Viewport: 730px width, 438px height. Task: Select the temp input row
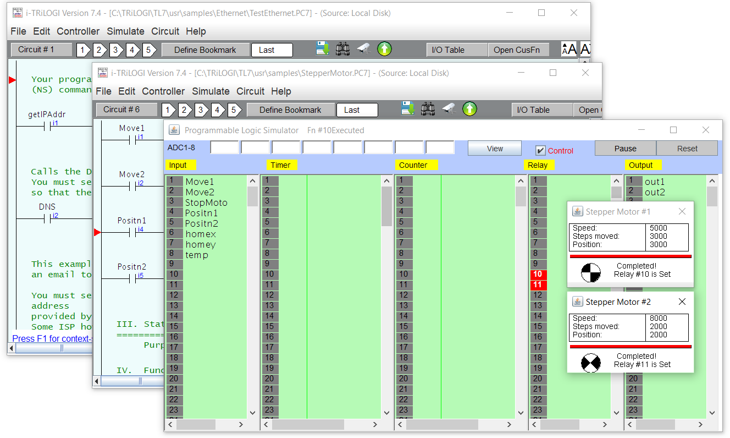coord(206,255)
